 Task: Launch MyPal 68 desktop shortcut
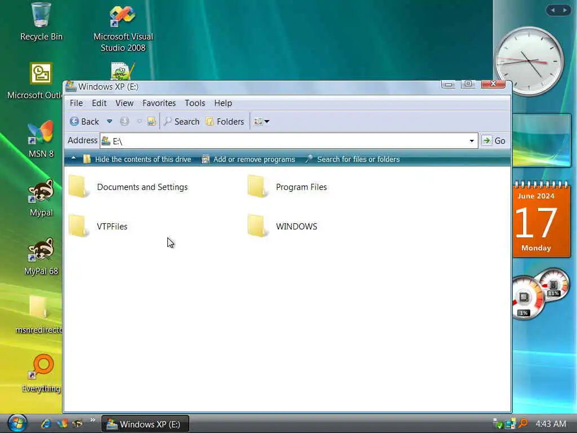(41, 257)
